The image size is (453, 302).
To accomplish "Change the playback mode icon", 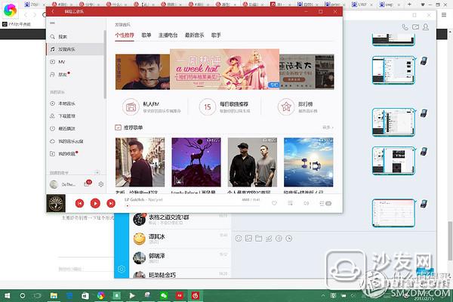I will (x=291, y=203).
